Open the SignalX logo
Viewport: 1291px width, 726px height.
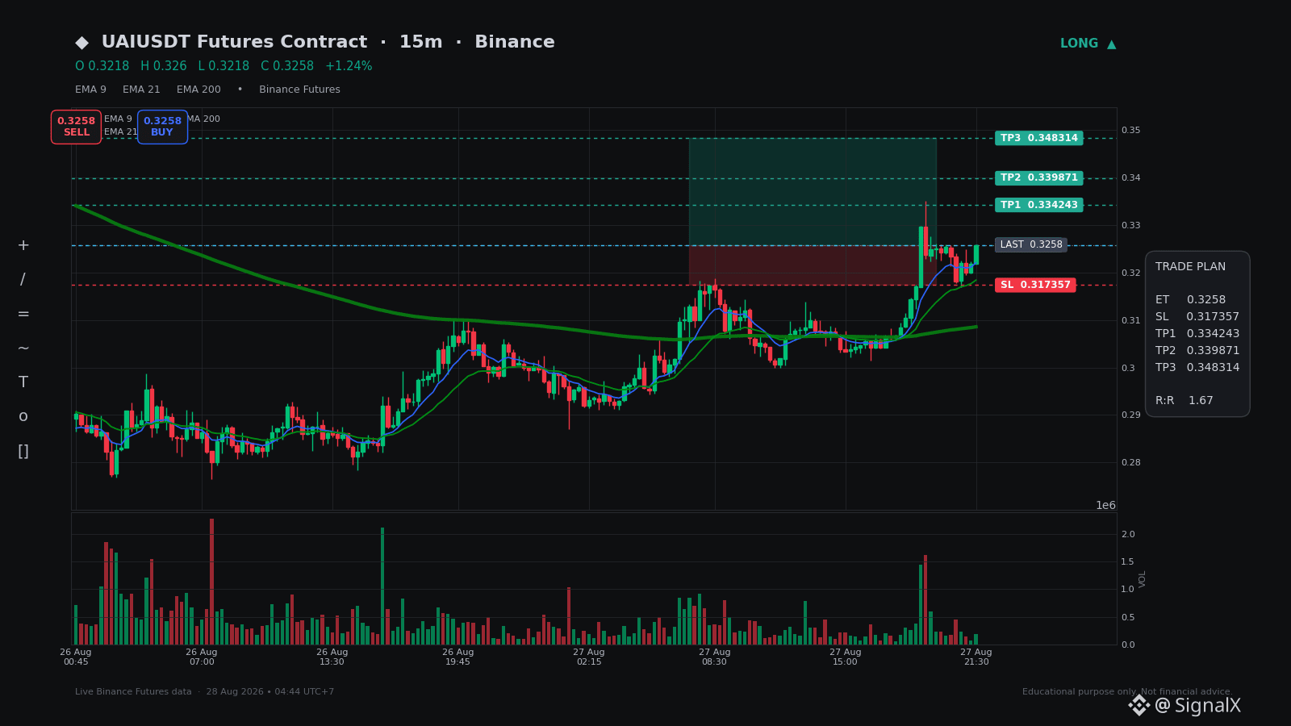[1184, 706]
